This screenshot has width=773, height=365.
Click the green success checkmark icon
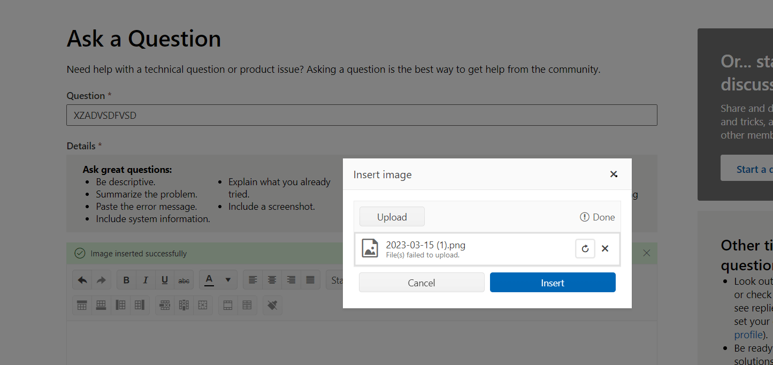pos(80,253)
